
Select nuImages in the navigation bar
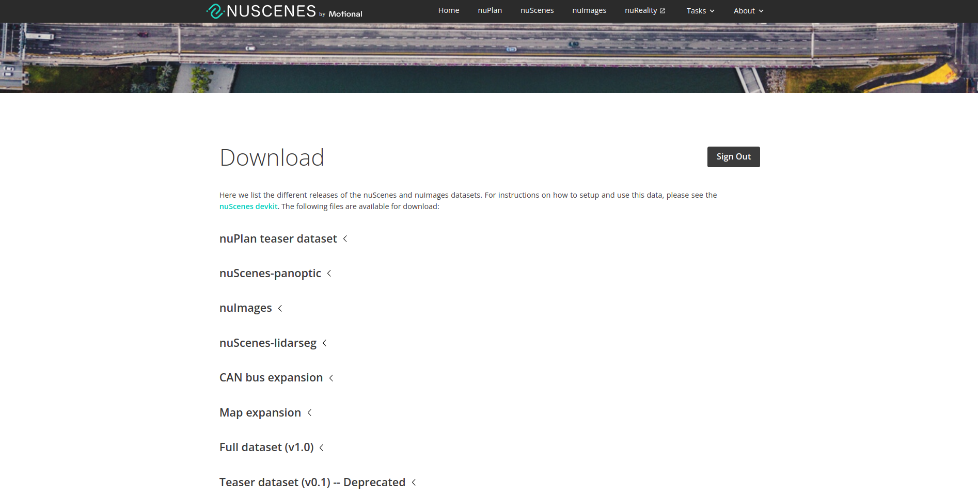[x=589, y=10]
